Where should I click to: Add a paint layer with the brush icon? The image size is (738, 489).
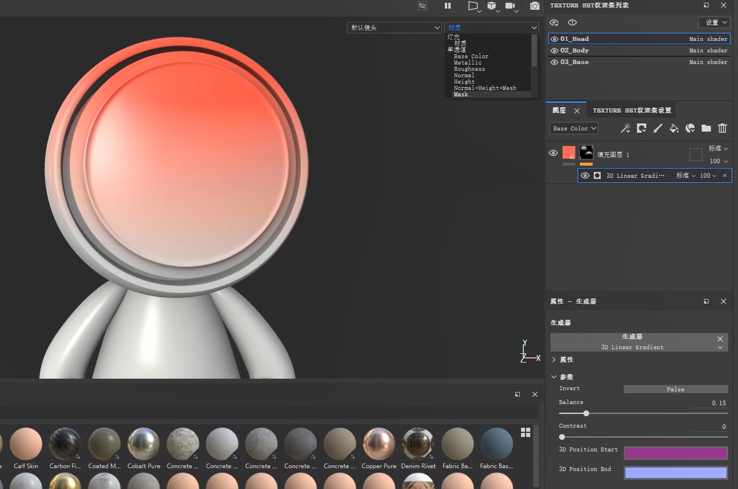click(658, 128)
